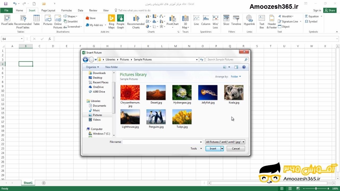The width and height of the screenshot is (340, 191).
Task: Open the Organize menu in dialog
Action: point(92,67)
